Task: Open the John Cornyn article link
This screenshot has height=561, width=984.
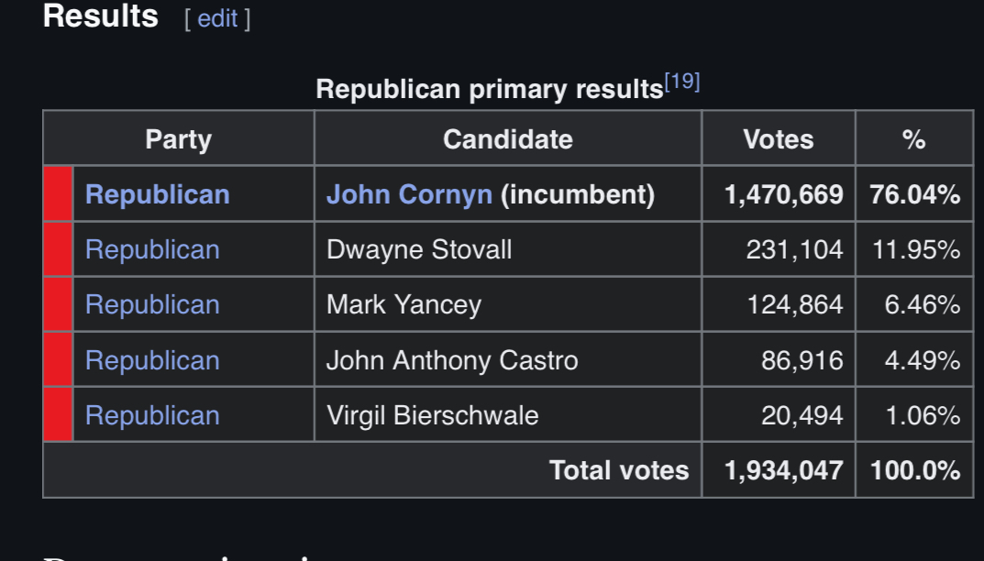Action: (x=409, y=194)
